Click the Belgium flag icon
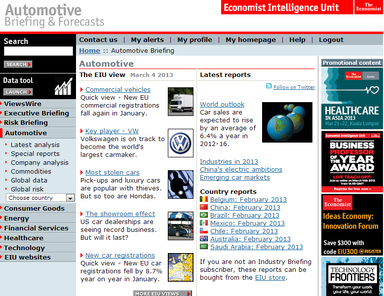Image resolution: width=384 pixels, height=296 pixels. 204,199
